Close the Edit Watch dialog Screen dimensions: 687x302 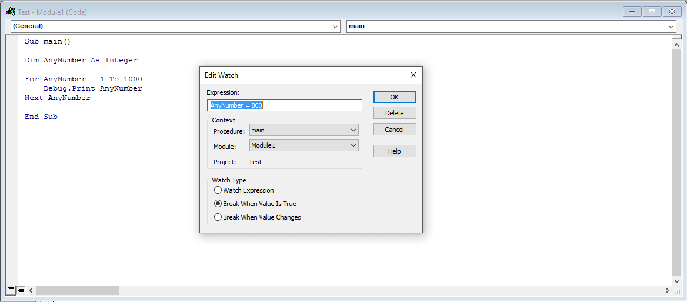413,75
